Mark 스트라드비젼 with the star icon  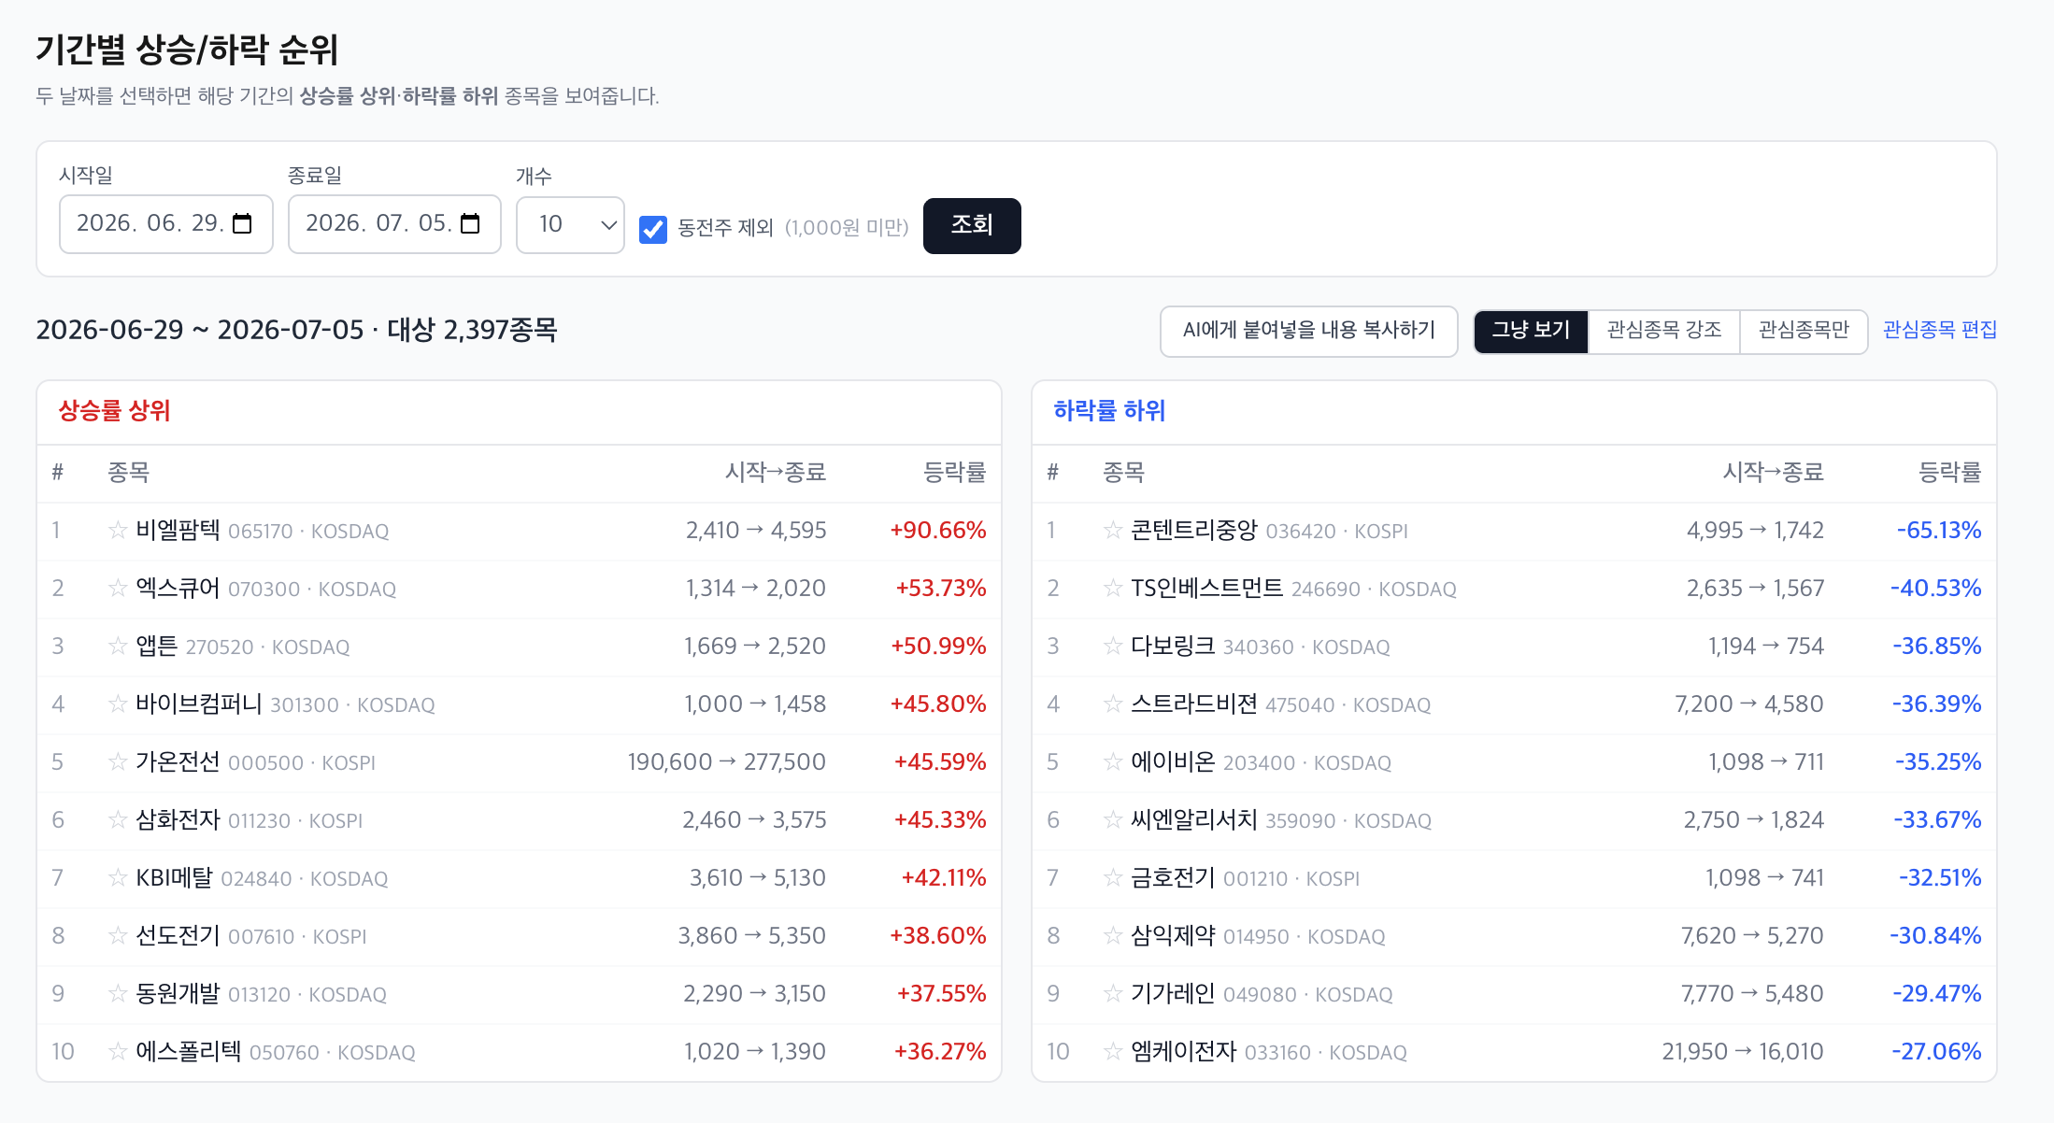click(x=1113, y=704)
